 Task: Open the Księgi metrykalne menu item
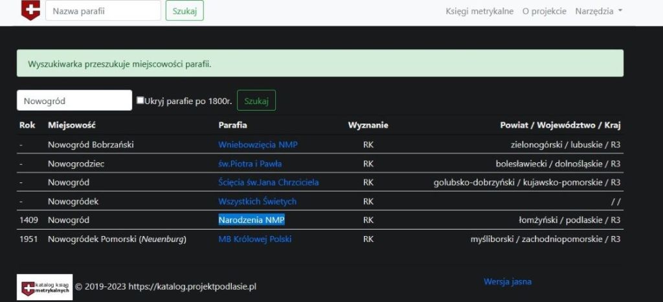(x=479, y=11)
